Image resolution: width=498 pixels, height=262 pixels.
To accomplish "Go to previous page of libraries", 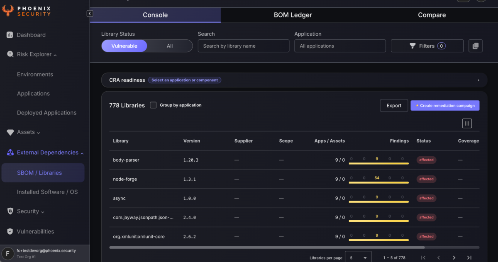I will click(x=439, y=258).
